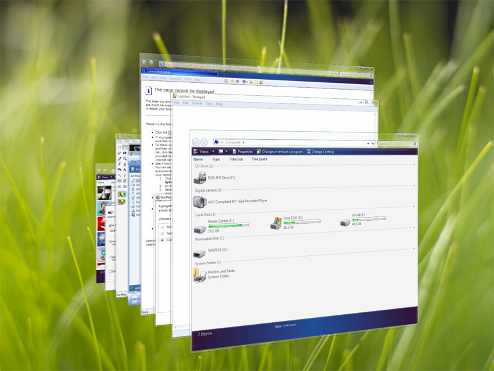Collapse the Digital camera (1) group

click(x=414, y=185)
